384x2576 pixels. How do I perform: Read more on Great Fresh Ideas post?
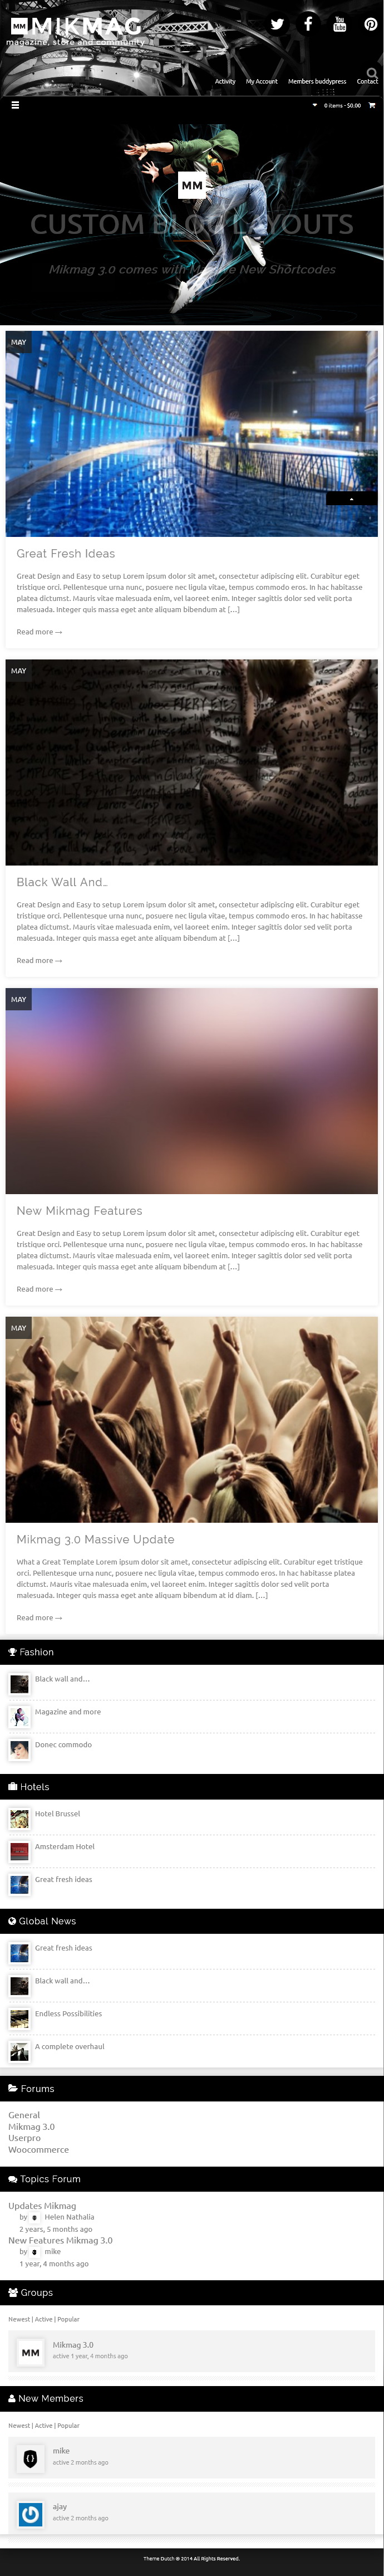click(39, 631)
